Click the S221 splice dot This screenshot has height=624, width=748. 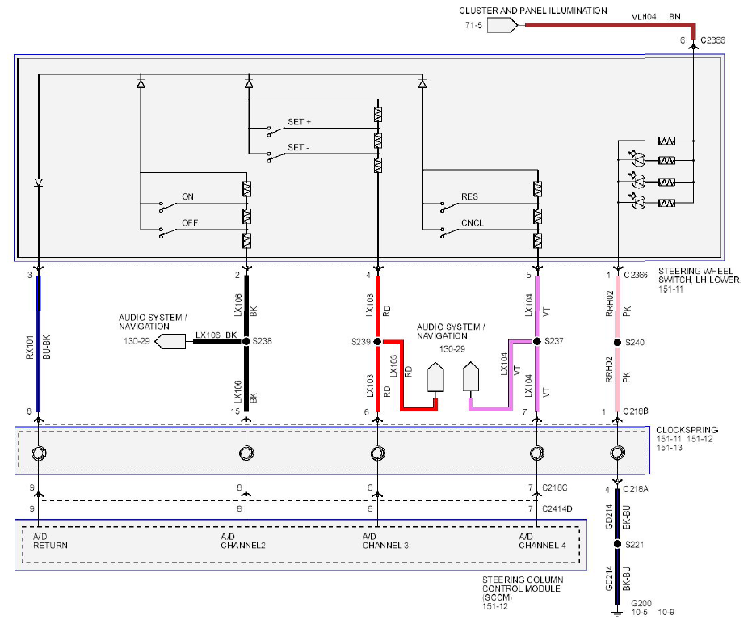point(617,544)
